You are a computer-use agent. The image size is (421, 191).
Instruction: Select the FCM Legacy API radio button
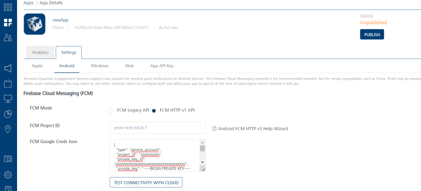111,110
